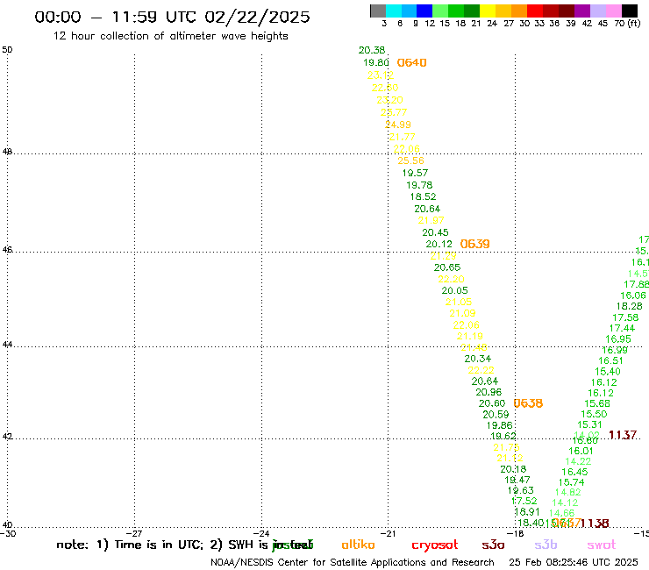The image size is (649, 570).
Task: Click the cryosat satellite legend label
Action: click(x=435, y=545)
